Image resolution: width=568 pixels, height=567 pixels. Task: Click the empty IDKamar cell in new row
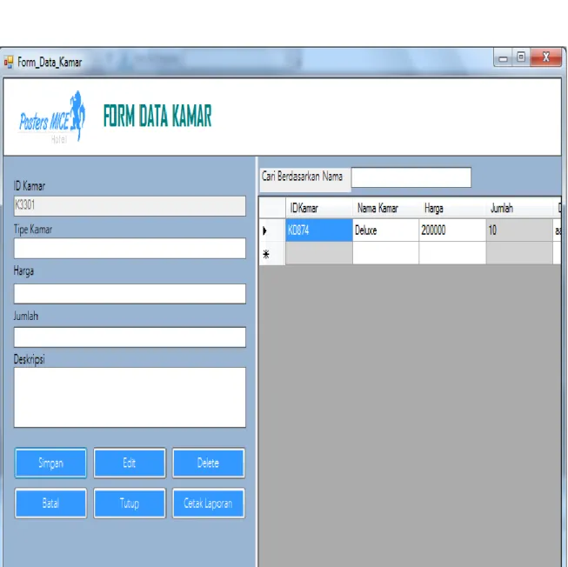(x=318, y=253)
